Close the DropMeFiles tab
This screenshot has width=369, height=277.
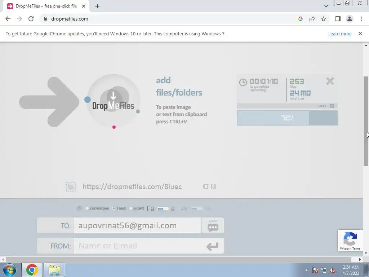pos(84,6)
